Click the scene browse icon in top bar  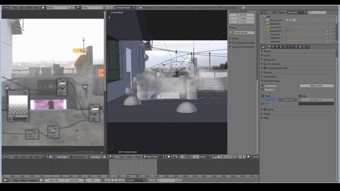pyautogui.click(x=78, y=7)
